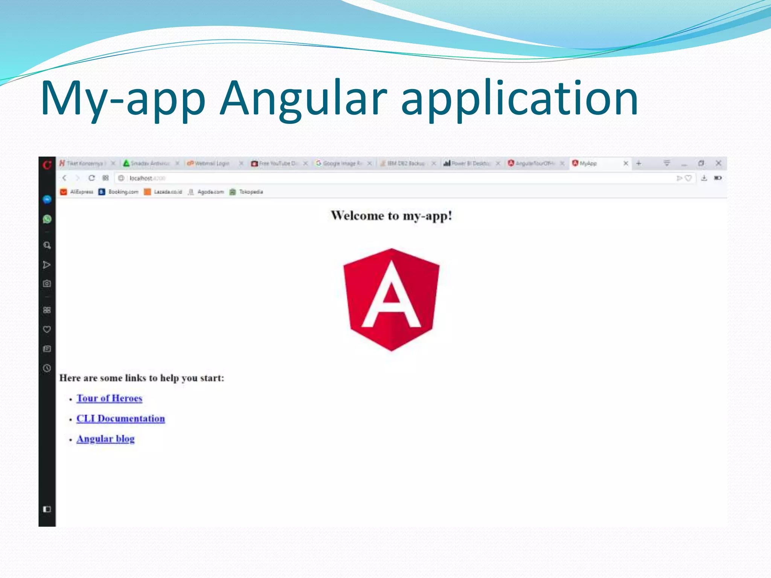Open Speed Dial grid icon in sidebar
This screenshot has width=771, height=578.
click(47, 310)
